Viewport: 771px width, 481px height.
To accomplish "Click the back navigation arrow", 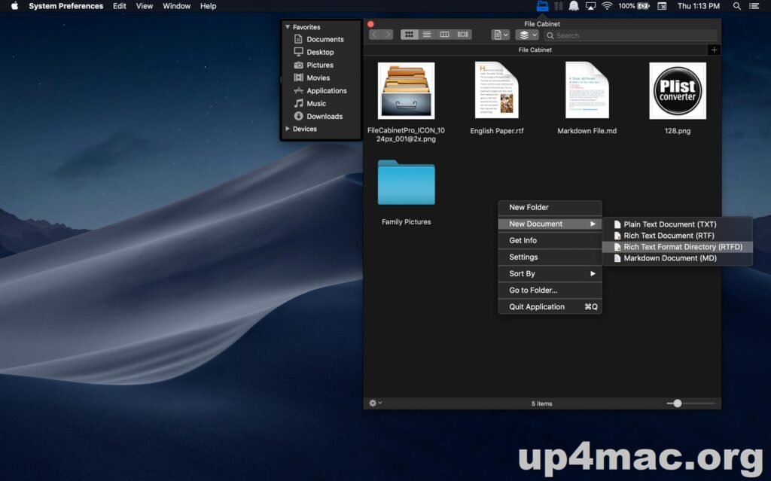I will pyautogui.click(x=373, y=34).
